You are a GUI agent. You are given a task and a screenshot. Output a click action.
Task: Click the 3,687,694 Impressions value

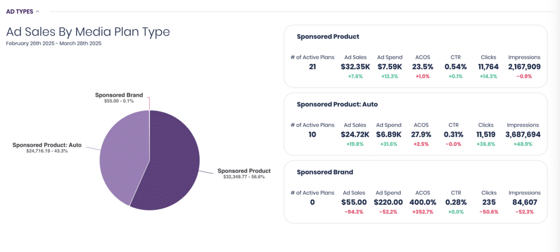524,134
